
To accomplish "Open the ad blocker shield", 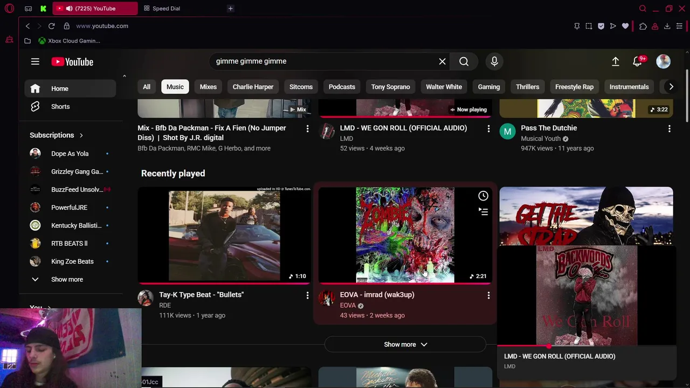I will 601,26.
